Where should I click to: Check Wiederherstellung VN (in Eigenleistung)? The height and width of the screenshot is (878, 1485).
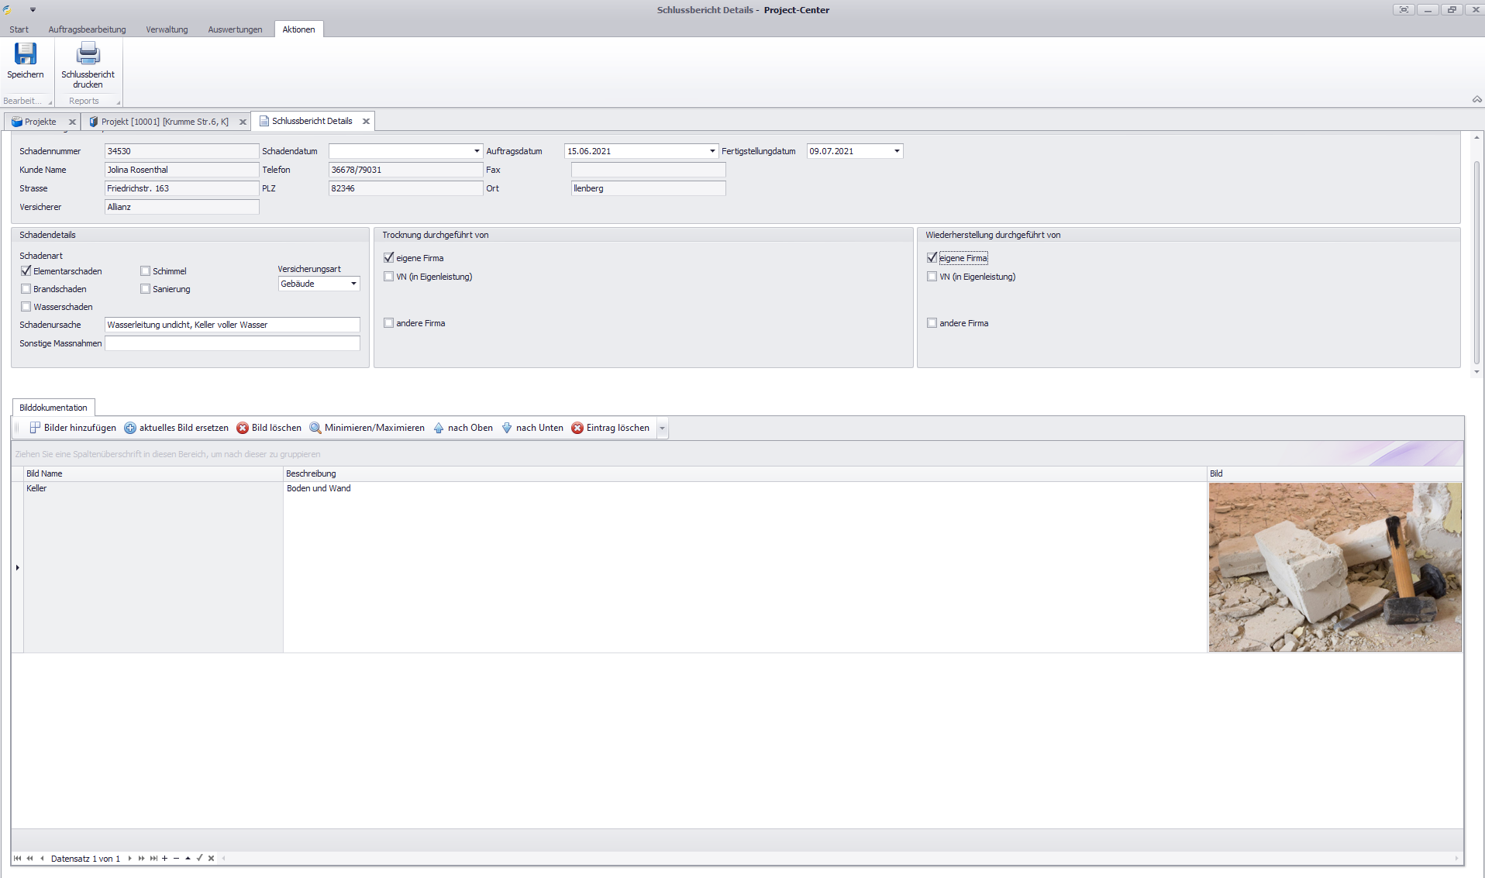tap(932, 276)
